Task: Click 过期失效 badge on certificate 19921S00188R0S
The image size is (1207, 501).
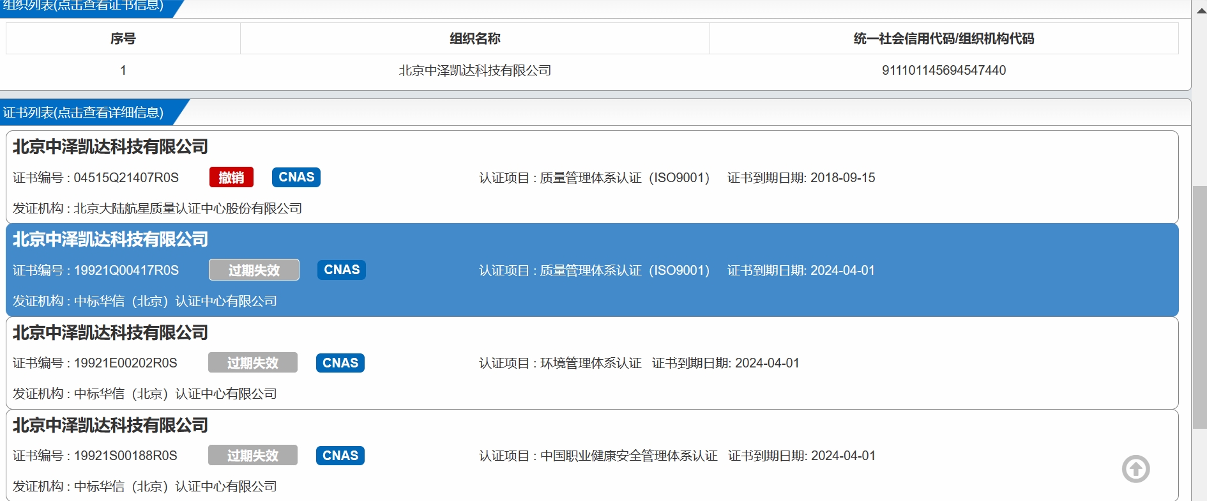Action: (253, 455)
